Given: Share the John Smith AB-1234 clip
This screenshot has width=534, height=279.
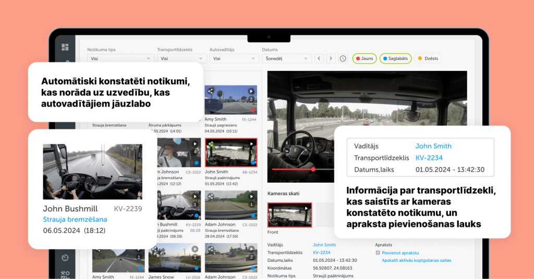Looking at the screenshot, I should tap(211, 144).
